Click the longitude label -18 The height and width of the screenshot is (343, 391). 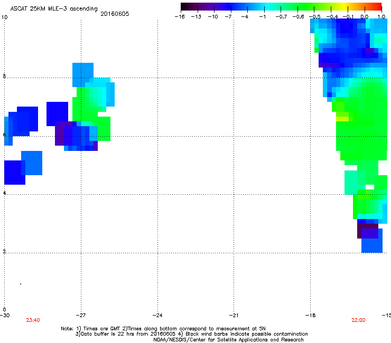pyautogui.click(x=310, y=316)
